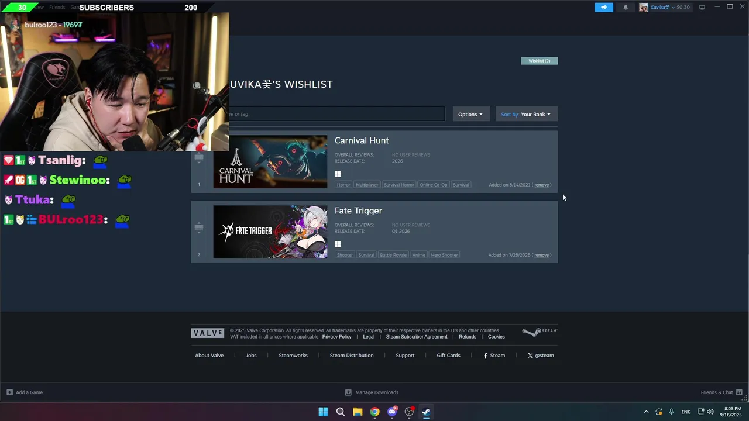Open the Steam Distribution link

(x=352, y=356)
